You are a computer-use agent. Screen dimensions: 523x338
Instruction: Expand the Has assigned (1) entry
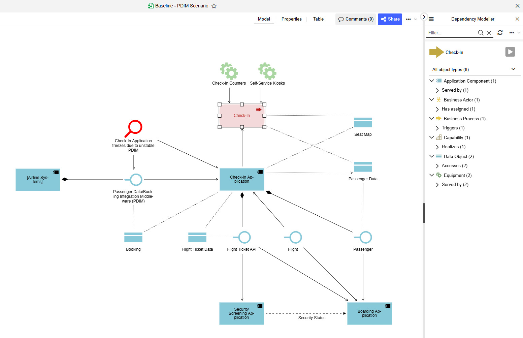click(x=437, y=109)
